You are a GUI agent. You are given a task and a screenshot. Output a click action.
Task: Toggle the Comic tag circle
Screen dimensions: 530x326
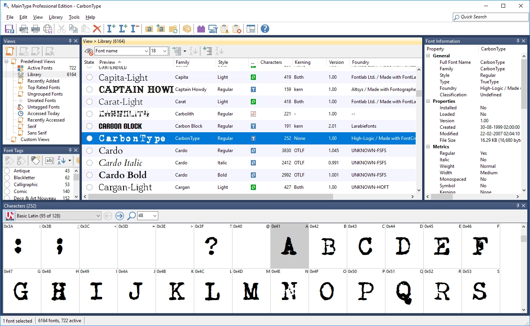(7, 191)
